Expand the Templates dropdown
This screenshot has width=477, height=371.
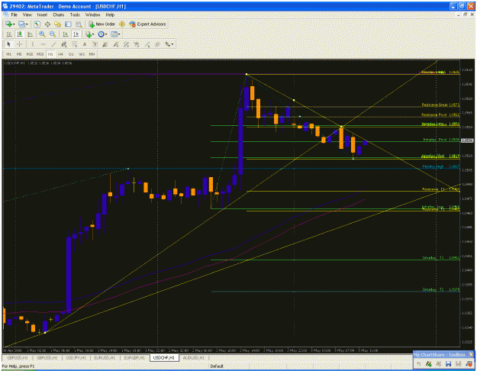pos(119,34)
